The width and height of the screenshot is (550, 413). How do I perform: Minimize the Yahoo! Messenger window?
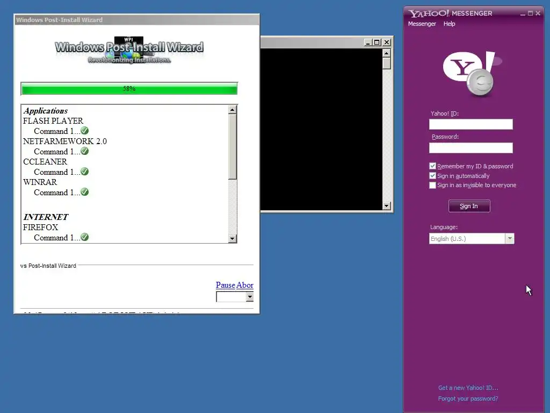[523, 13]
